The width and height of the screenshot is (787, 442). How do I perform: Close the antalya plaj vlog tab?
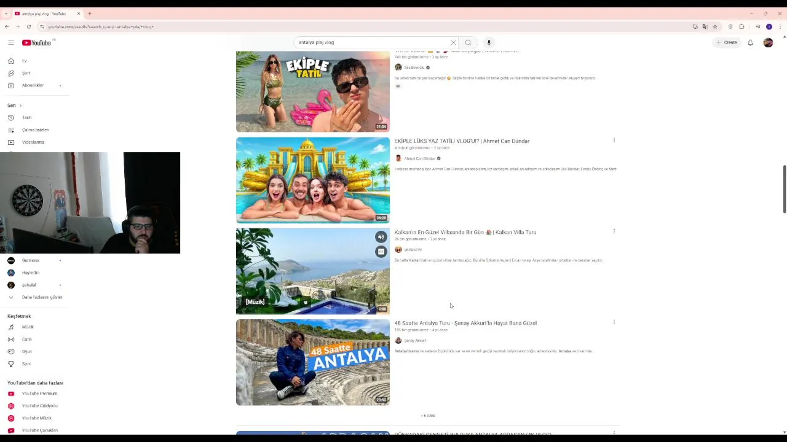(79, 14)
